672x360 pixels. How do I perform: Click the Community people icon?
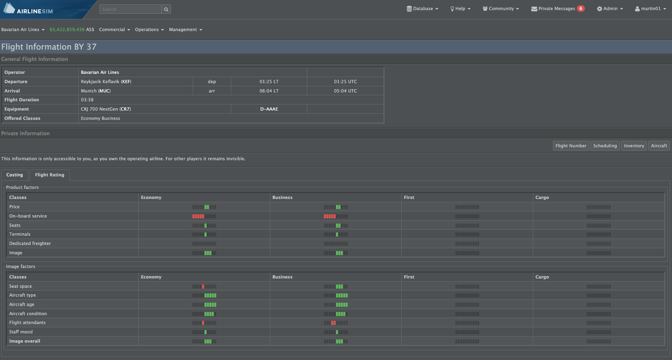[485, 9]
